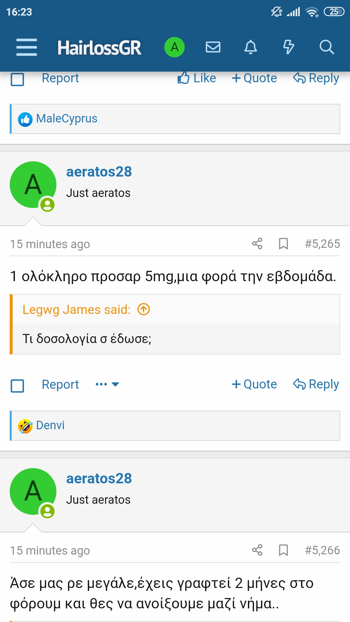Open the hamburger navigation menu
The width and height of the screenshot is (350, 622).
coord(27,47)
